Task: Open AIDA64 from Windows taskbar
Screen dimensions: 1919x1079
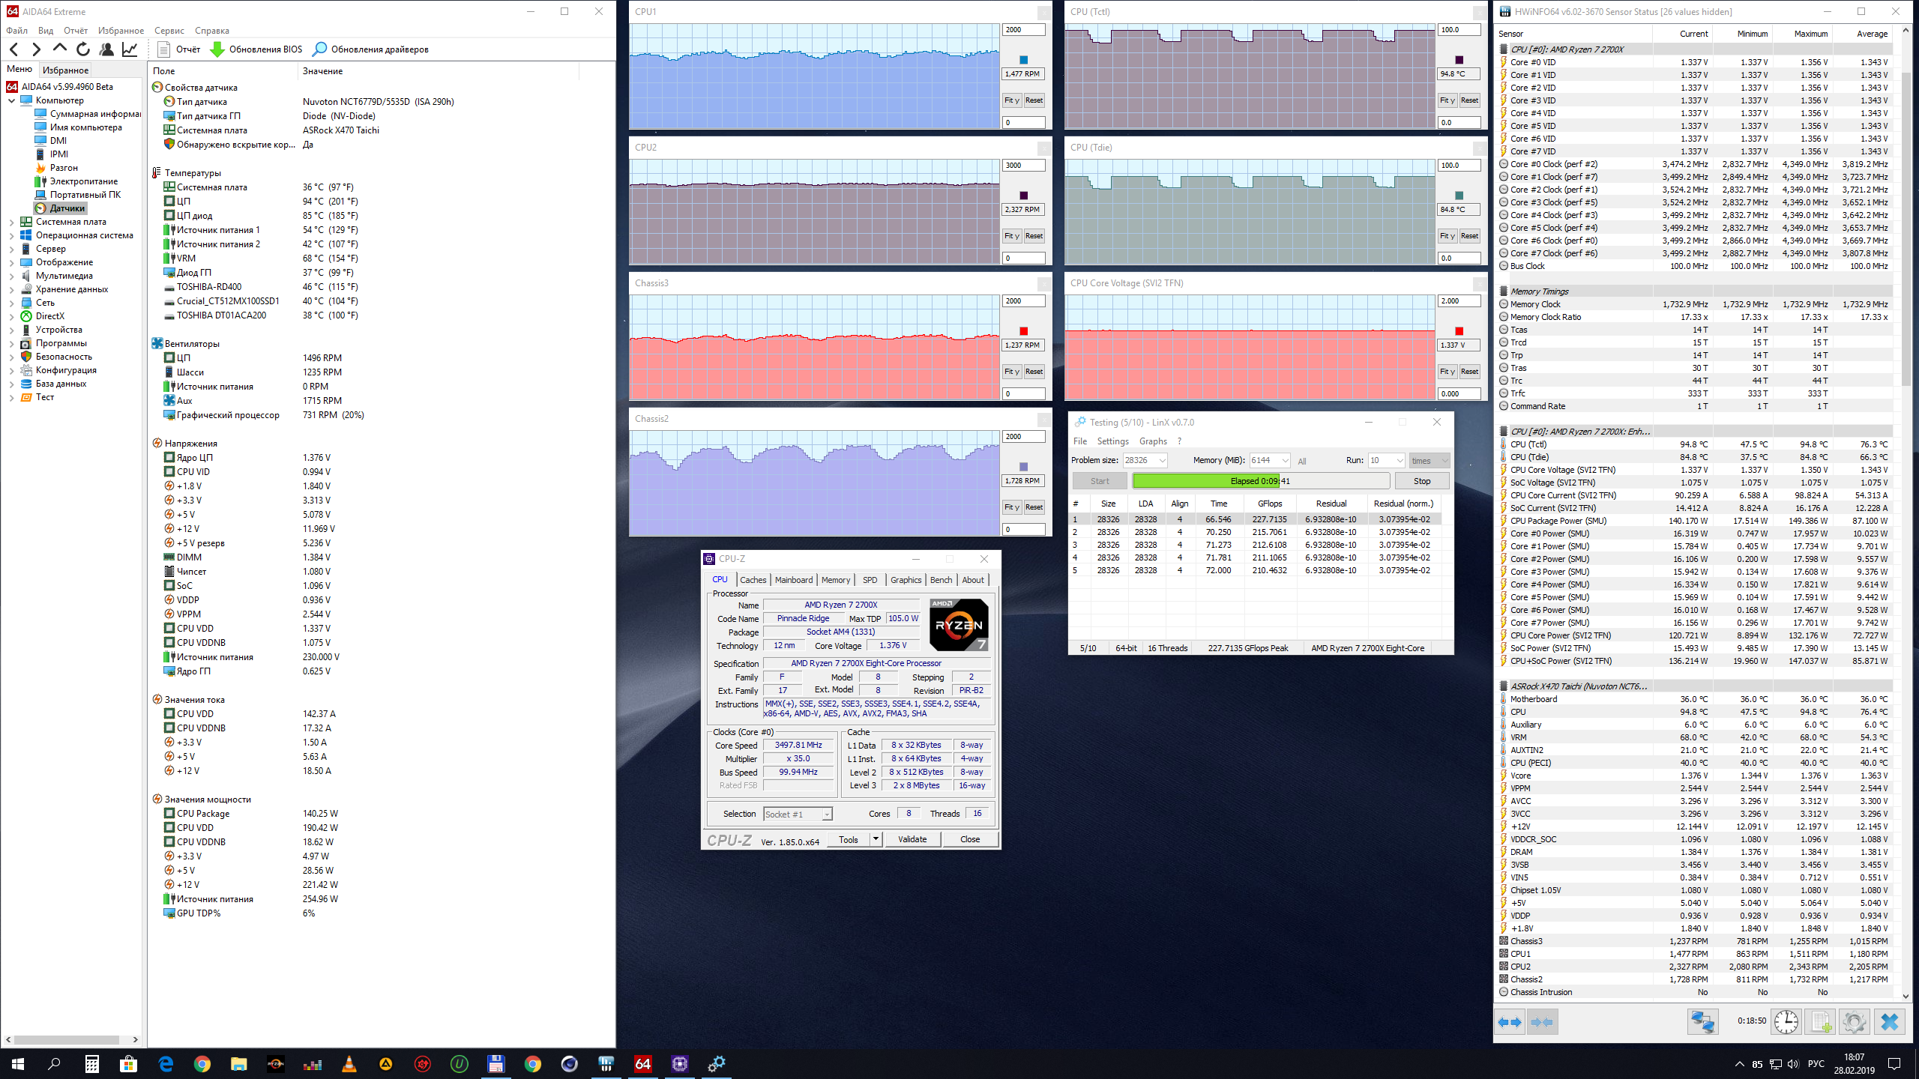Action: (642, 1063)
